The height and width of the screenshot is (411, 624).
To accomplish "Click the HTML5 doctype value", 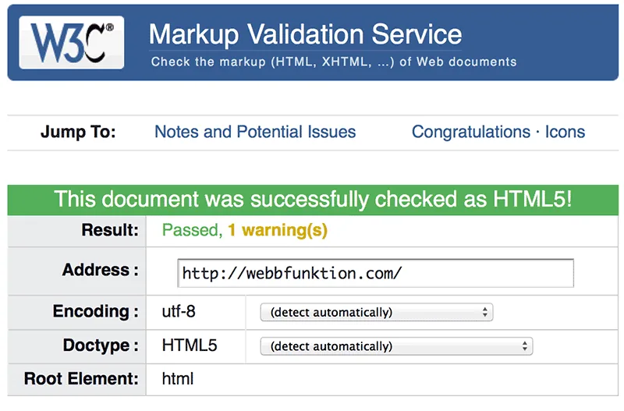I will 190,345.
